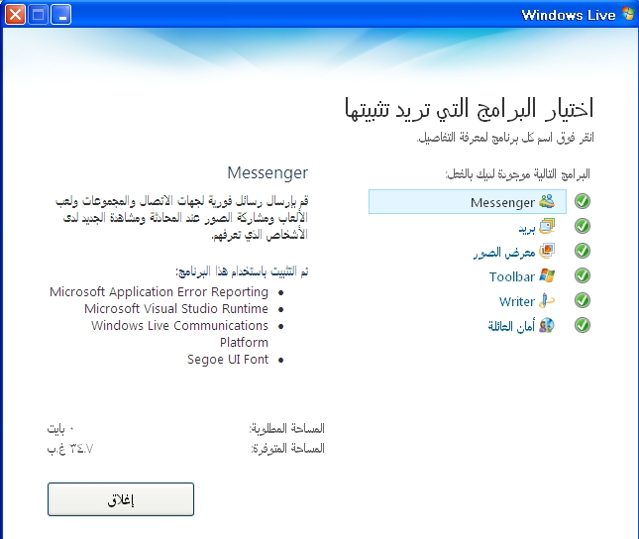
Task: Click 'Microsoft Visual Studio Runtime' list entry
Action: (176, 309)
